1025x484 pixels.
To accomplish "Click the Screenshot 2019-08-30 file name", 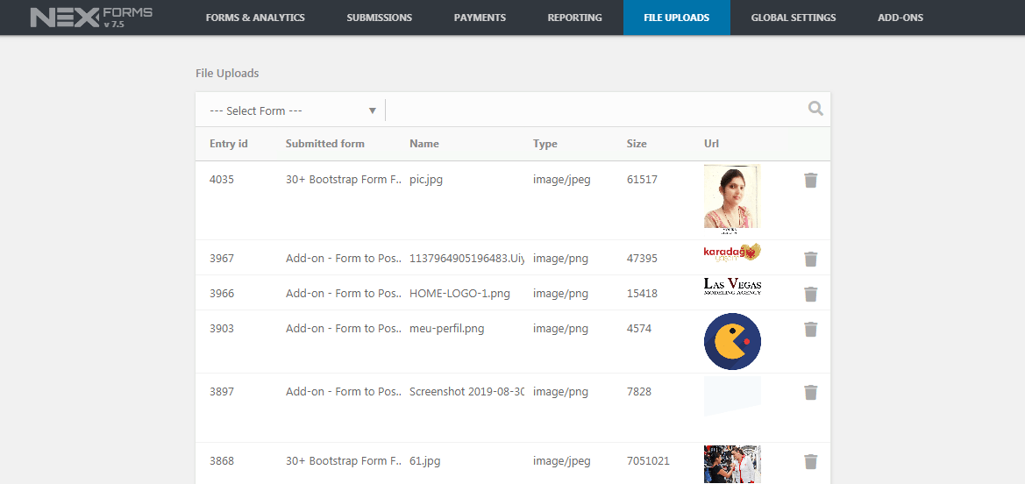I will (x=466, y=392).
